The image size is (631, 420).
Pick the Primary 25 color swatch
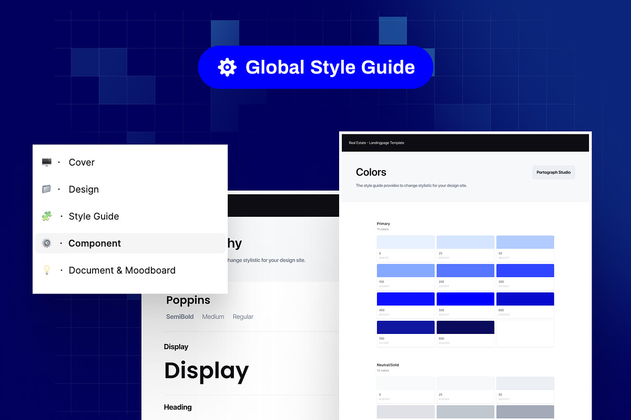tap(465, 242)
